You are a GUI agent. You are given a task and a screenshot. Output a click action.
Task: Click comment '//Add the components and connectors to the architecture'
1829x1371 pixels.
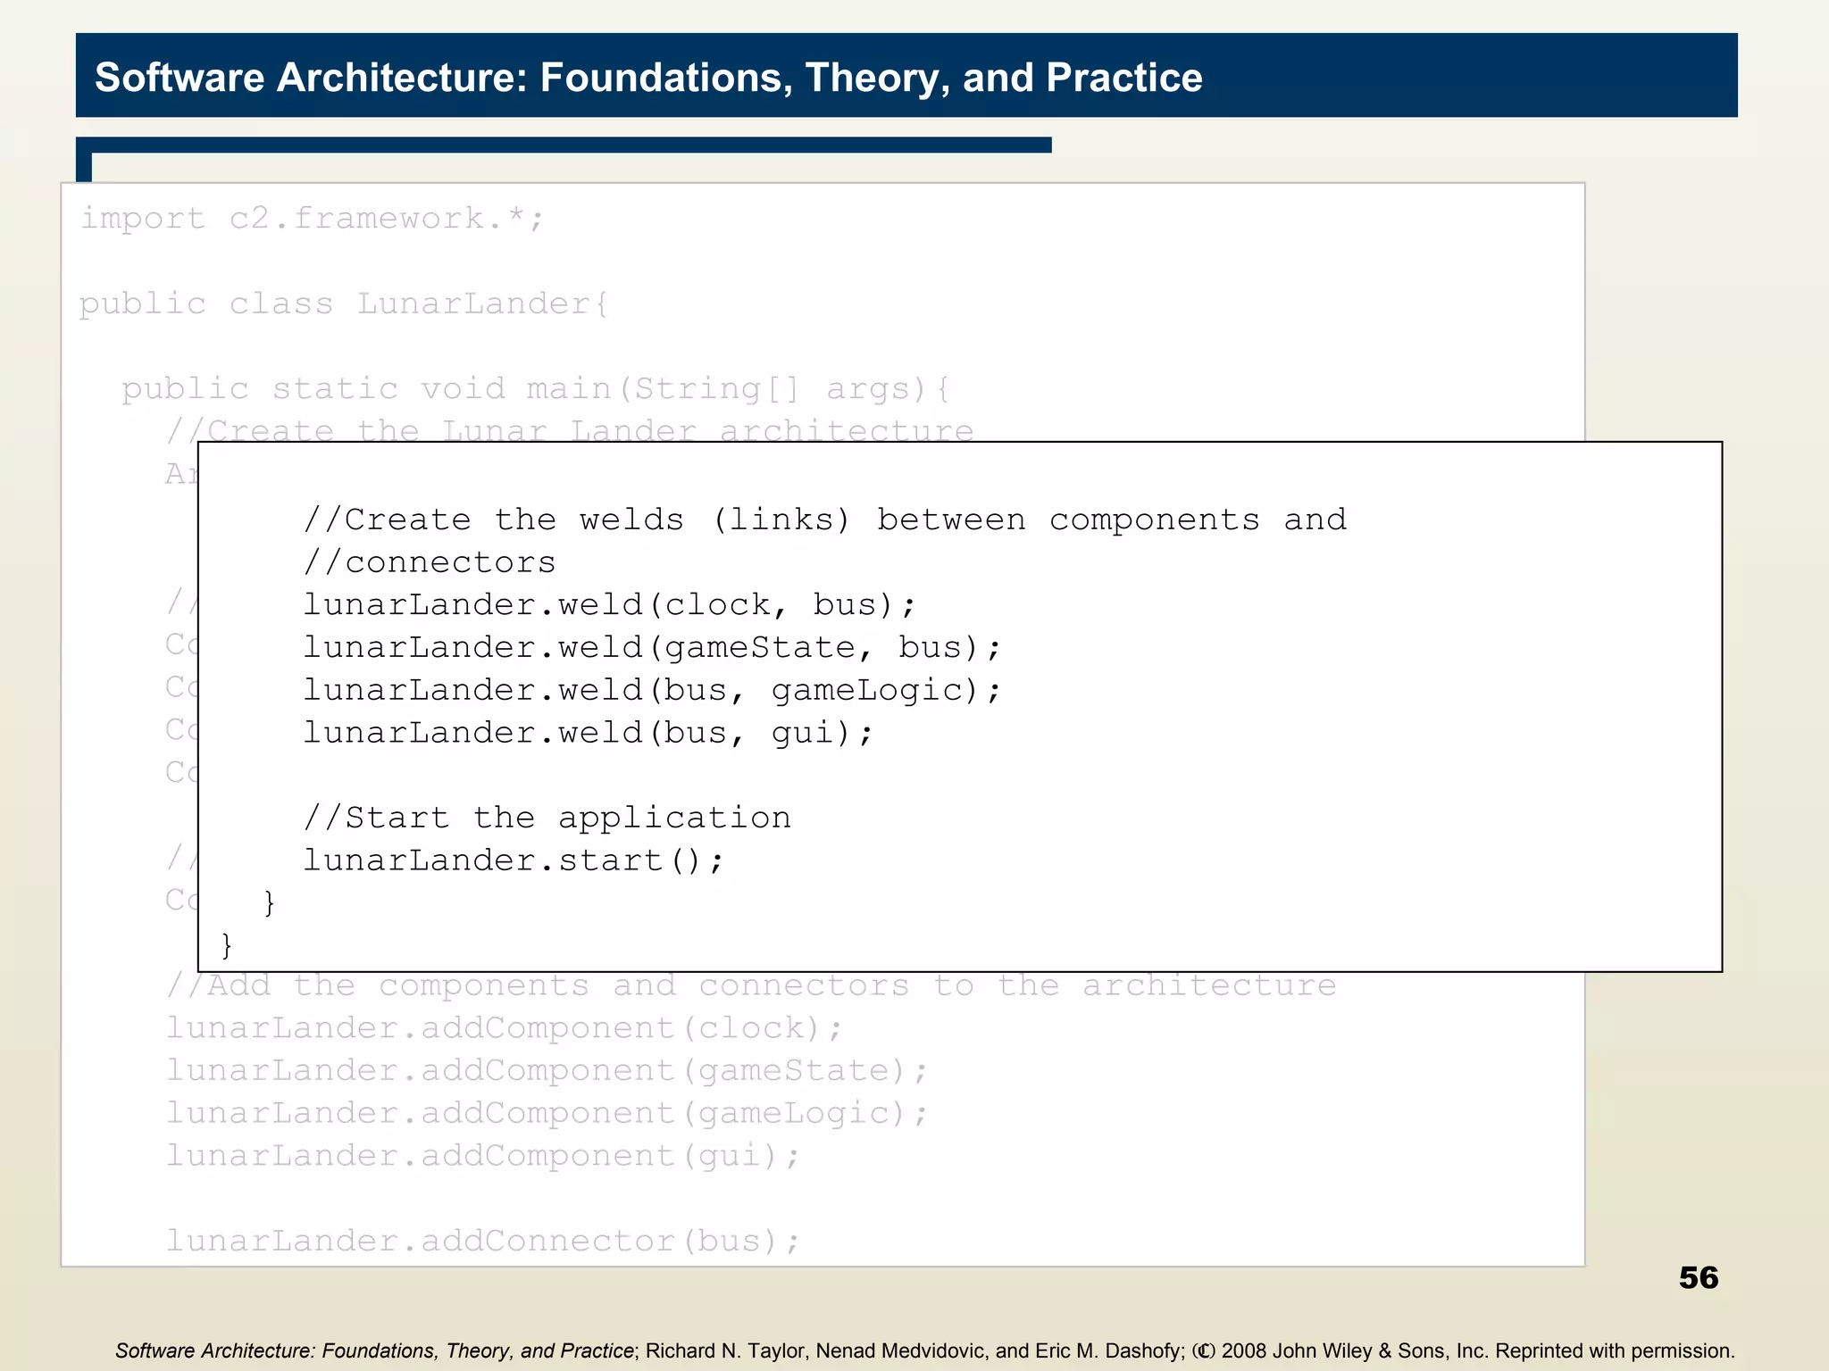click(x=751, y=985)
